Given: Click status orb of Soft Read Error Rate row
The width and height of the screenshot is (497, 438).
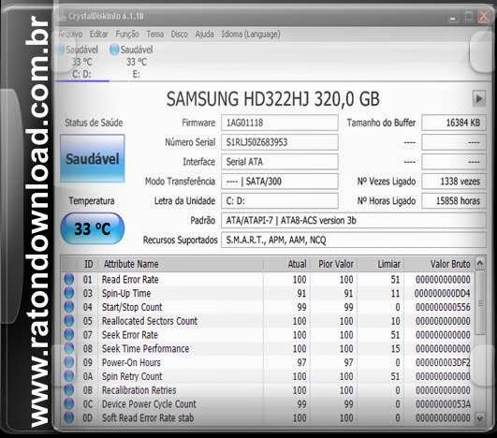Looking at the screenshot, I should pyautogui.click(x=68, y=417).
